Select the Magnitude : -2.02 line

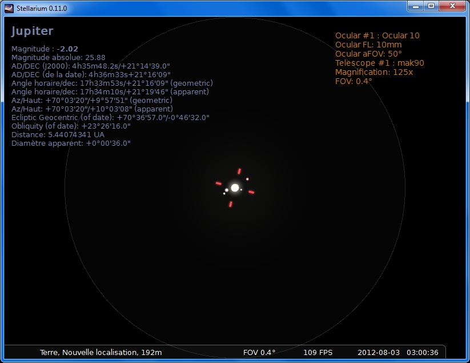[x=45, y=49]
